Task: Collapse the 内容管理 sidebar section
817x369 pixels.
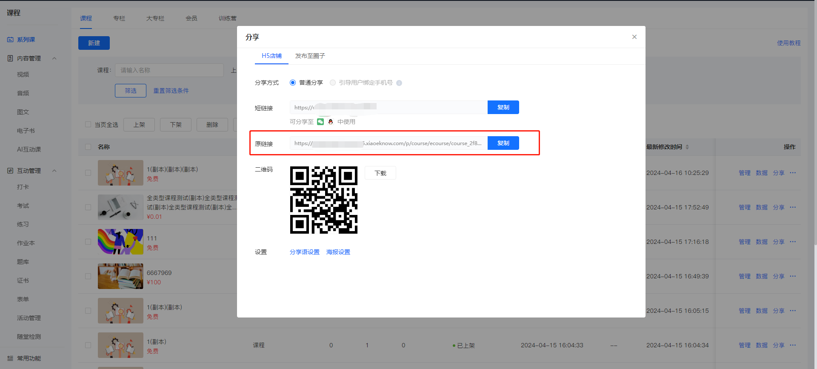Action: (54, 58)
